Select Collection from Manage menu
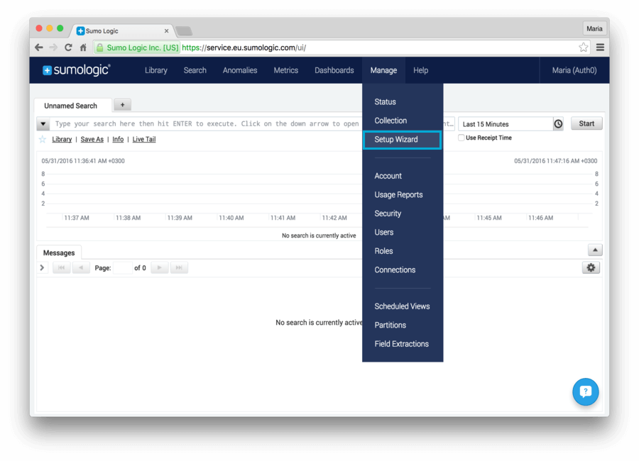 point(390,121)
